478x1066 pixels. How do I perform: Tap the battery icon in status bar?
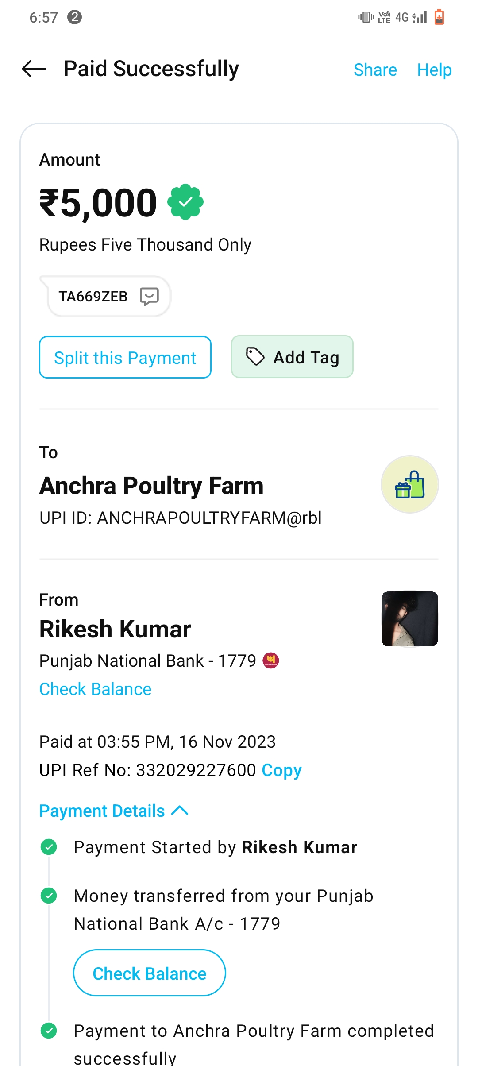(x=439, y=17)
